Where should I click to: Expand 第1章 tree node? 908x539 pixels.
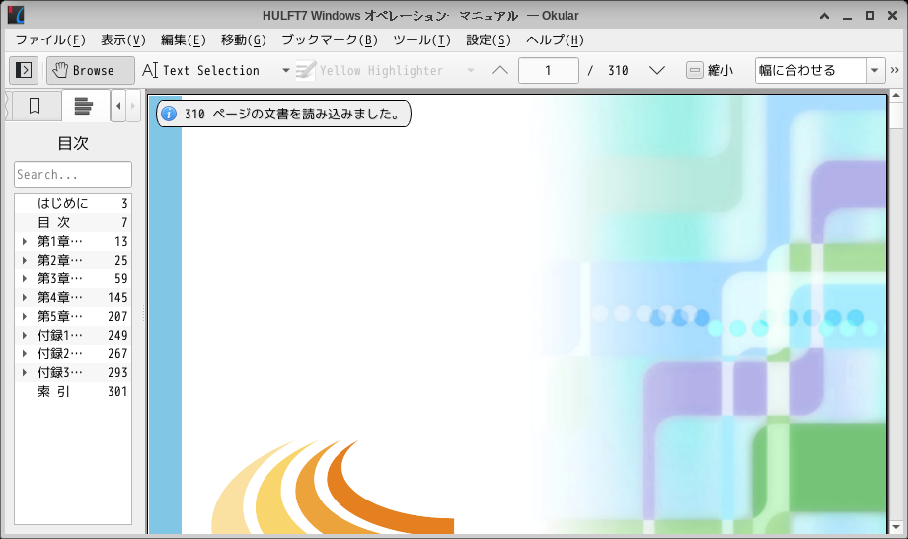coord(25,241)
